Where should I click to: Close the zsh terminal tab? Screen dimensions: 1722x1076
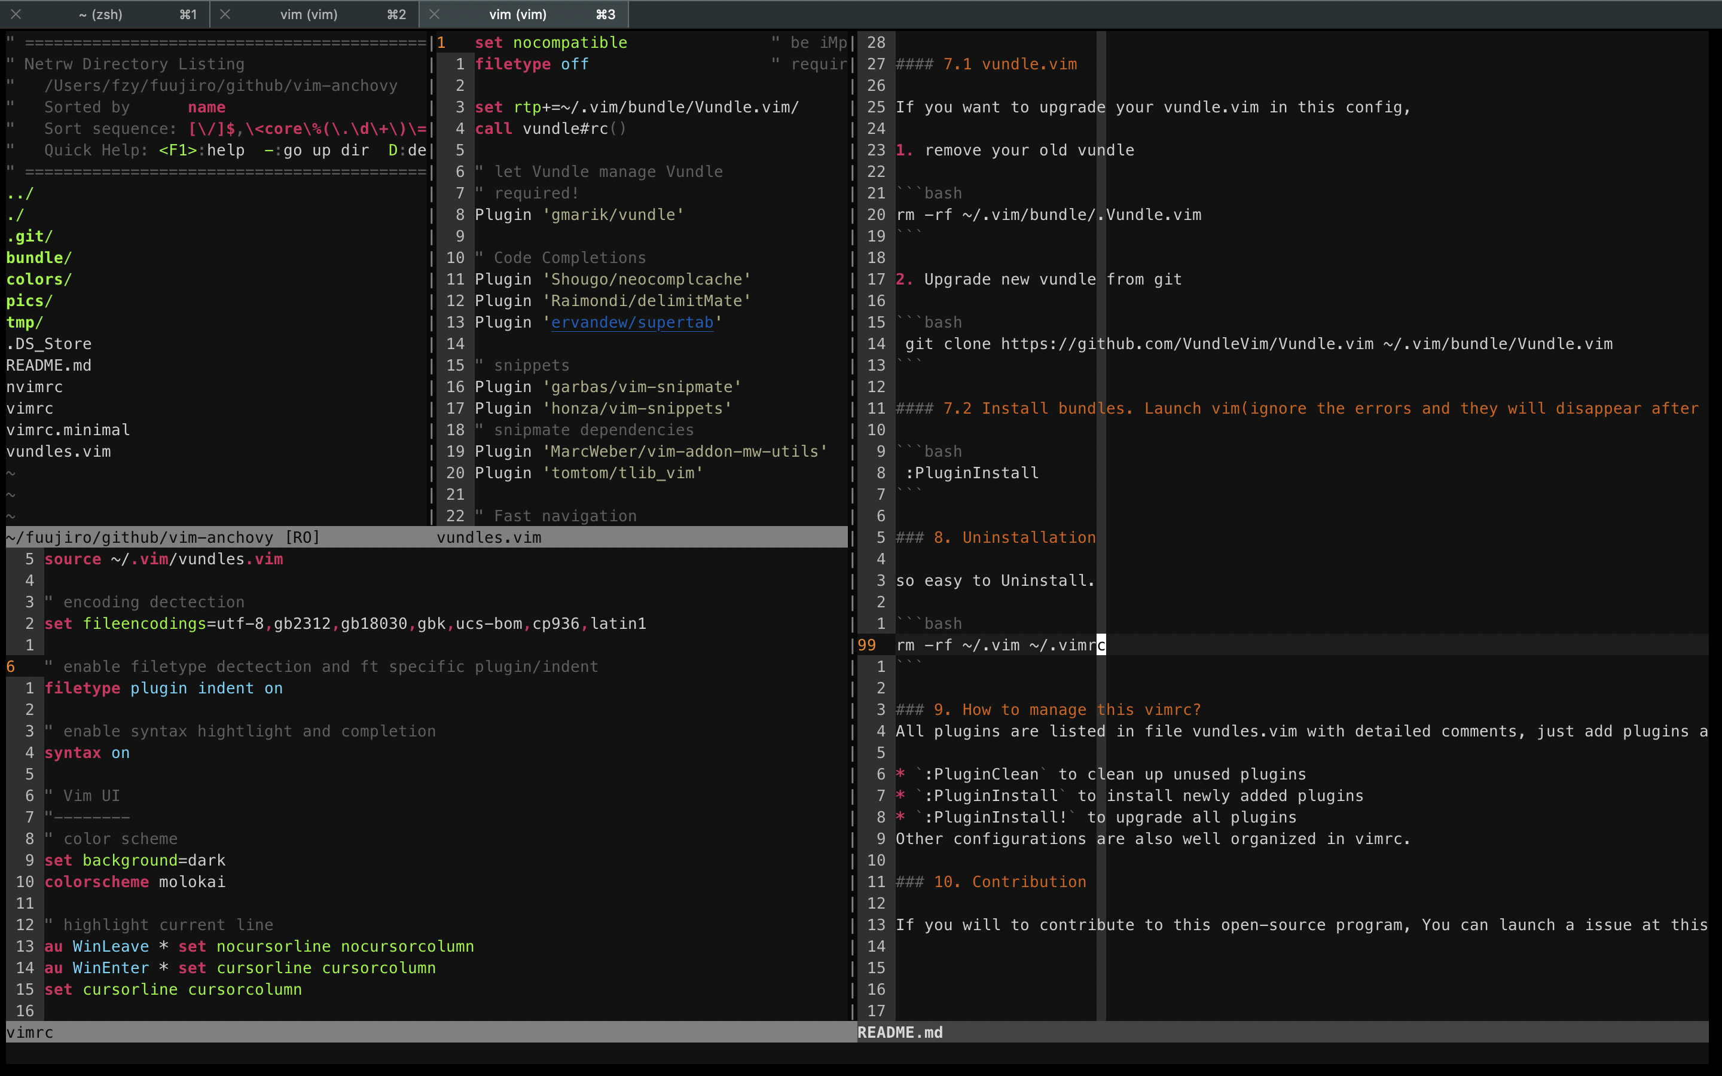(16, 14)
